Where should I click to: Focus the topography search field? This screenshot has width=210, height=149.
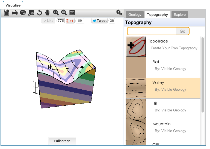(152, 31)
